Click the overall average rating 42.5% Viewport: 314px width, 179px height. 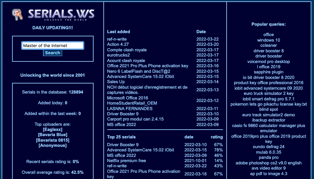click(x=77, y=173)
